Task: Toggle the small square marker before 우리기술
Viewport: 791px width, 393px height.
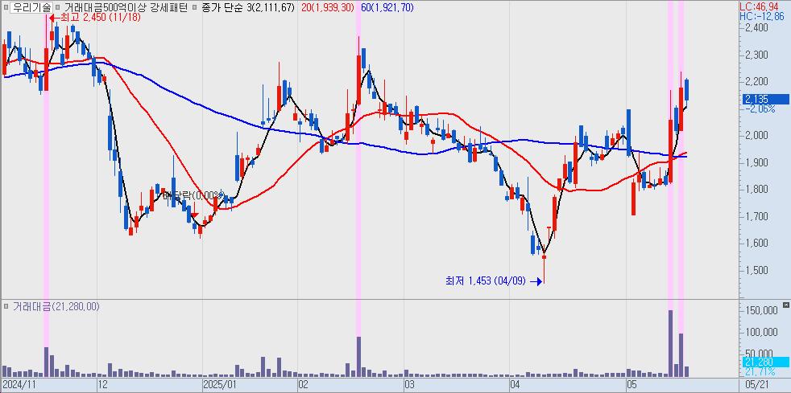Action: tap(6, 7)
